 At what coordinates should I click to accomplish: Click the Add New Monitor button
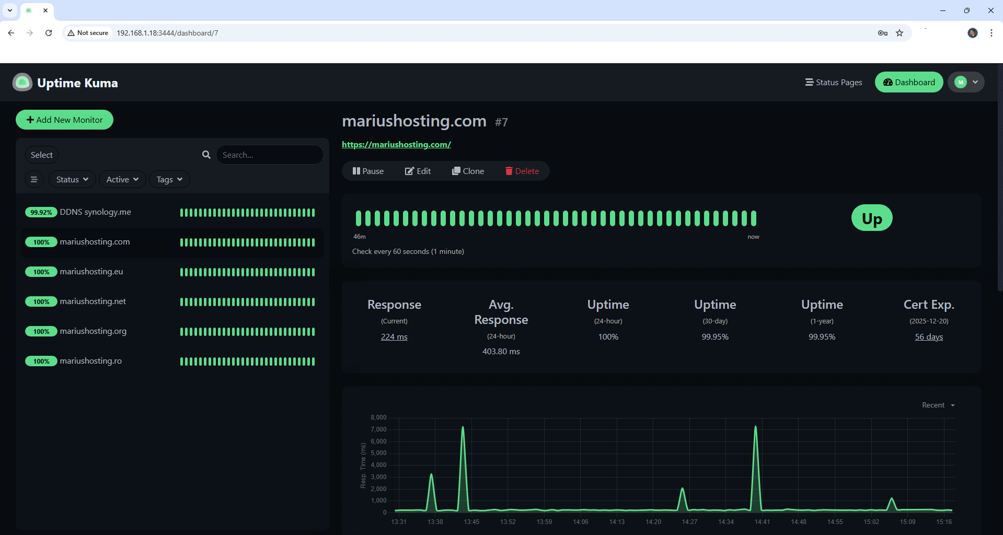point(64,120)
